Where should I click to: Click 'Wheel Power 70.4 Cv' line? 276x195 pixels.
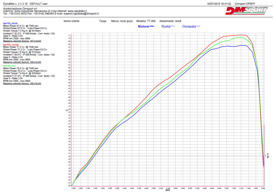click(x=25, y=71)
